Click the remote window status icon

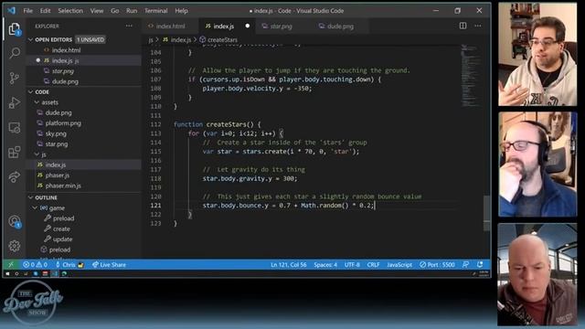point(11,264)
